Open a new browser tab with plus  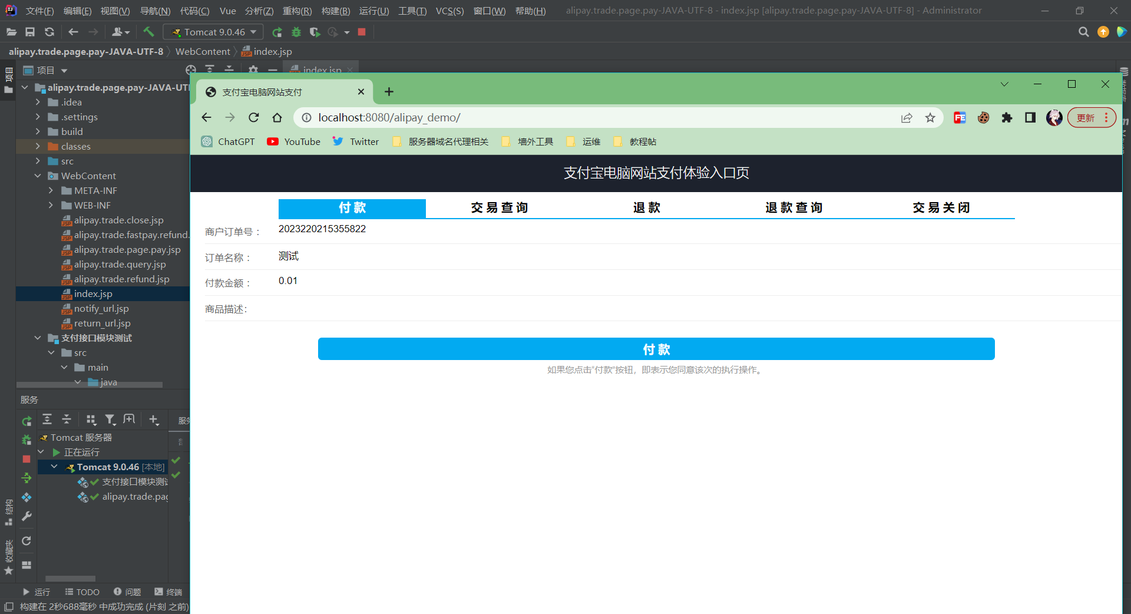pyautogui.click(x=389, y=92)
